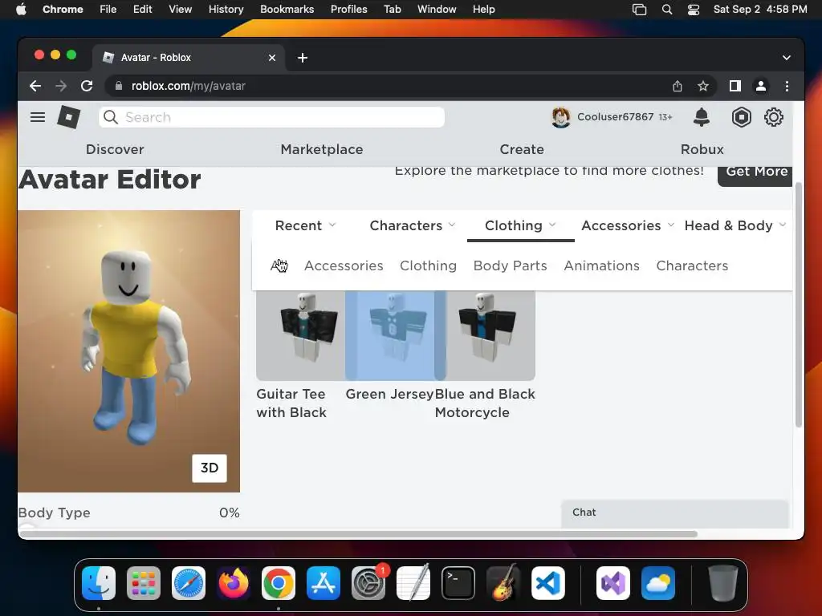822x616 pixels.
Task: Open the Chrome profile icon
Action: 761,86
